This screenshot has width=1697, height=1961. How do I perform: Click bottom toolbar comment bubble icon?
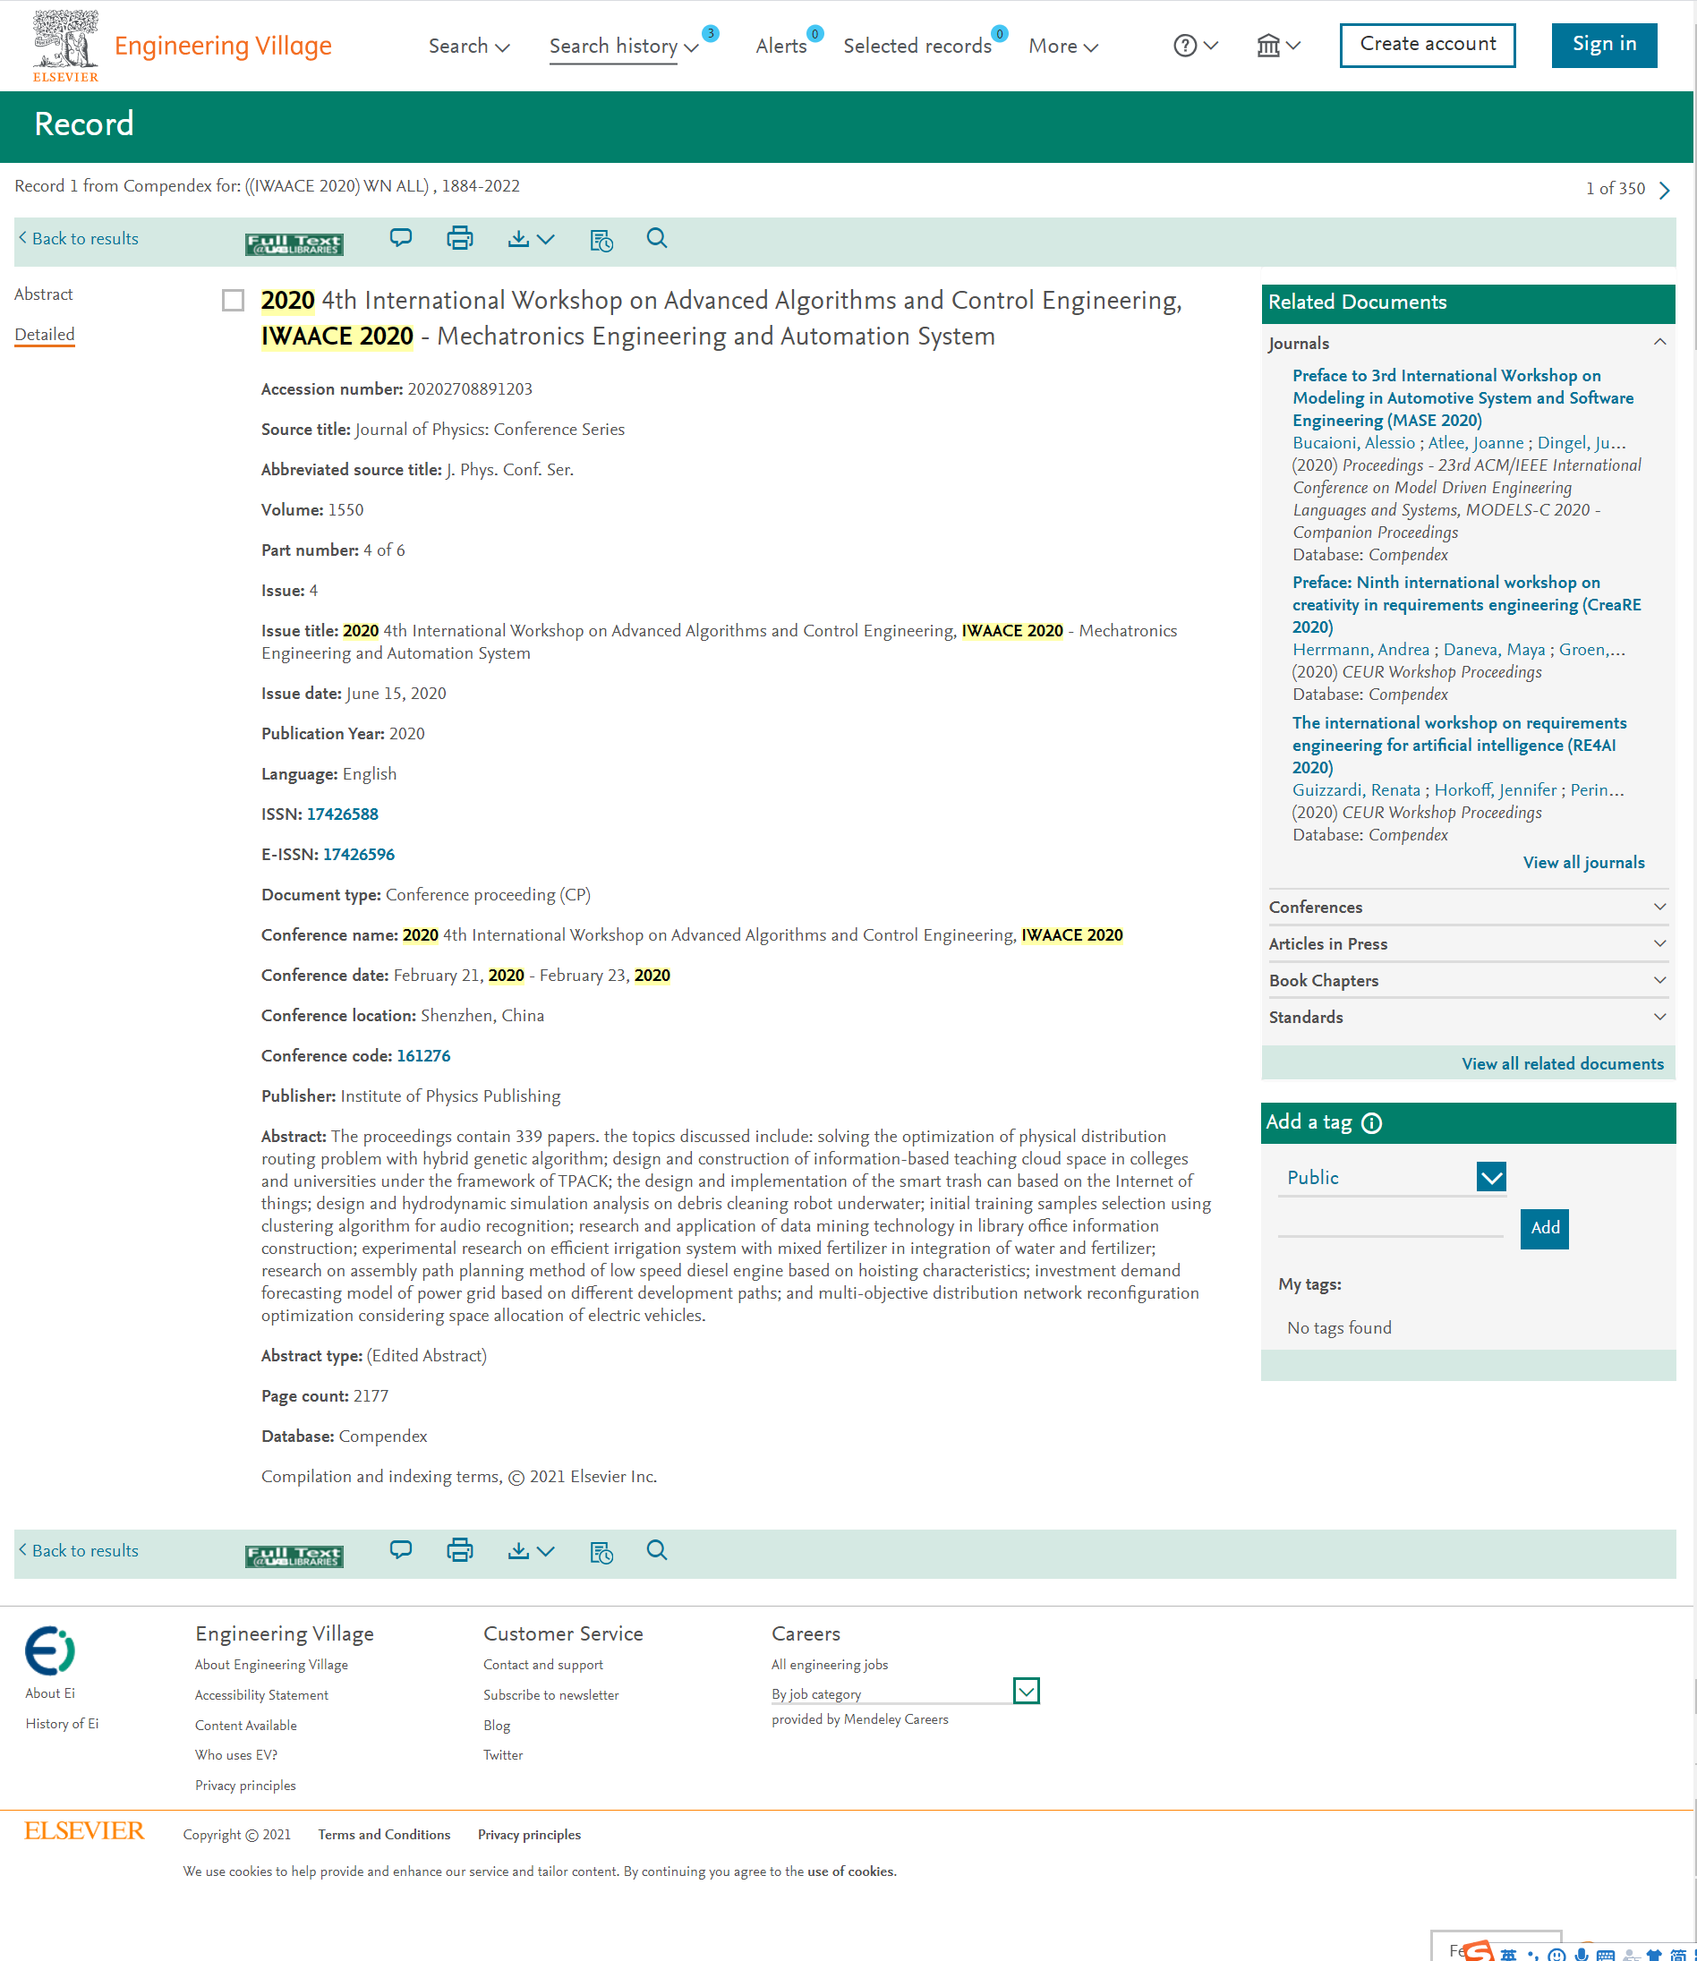pyautogui.click(x=401, y=1550)
